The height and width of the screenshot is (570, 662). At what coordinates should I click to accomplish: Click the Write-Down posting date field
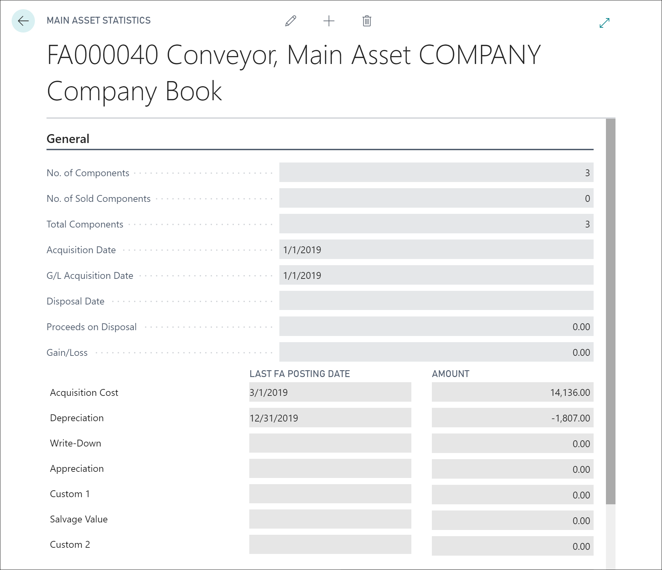(x=330, y=443)
